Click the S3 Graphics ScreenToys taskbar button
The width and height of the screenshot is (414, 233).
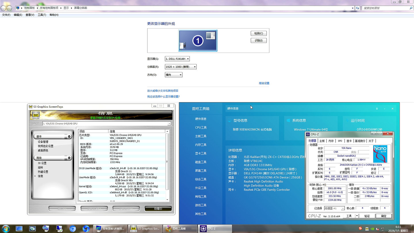coord(145,229)
